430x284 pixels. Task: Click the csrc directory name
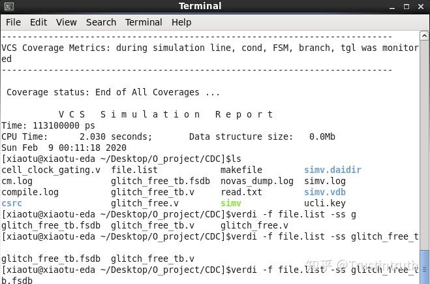(12, 203)
